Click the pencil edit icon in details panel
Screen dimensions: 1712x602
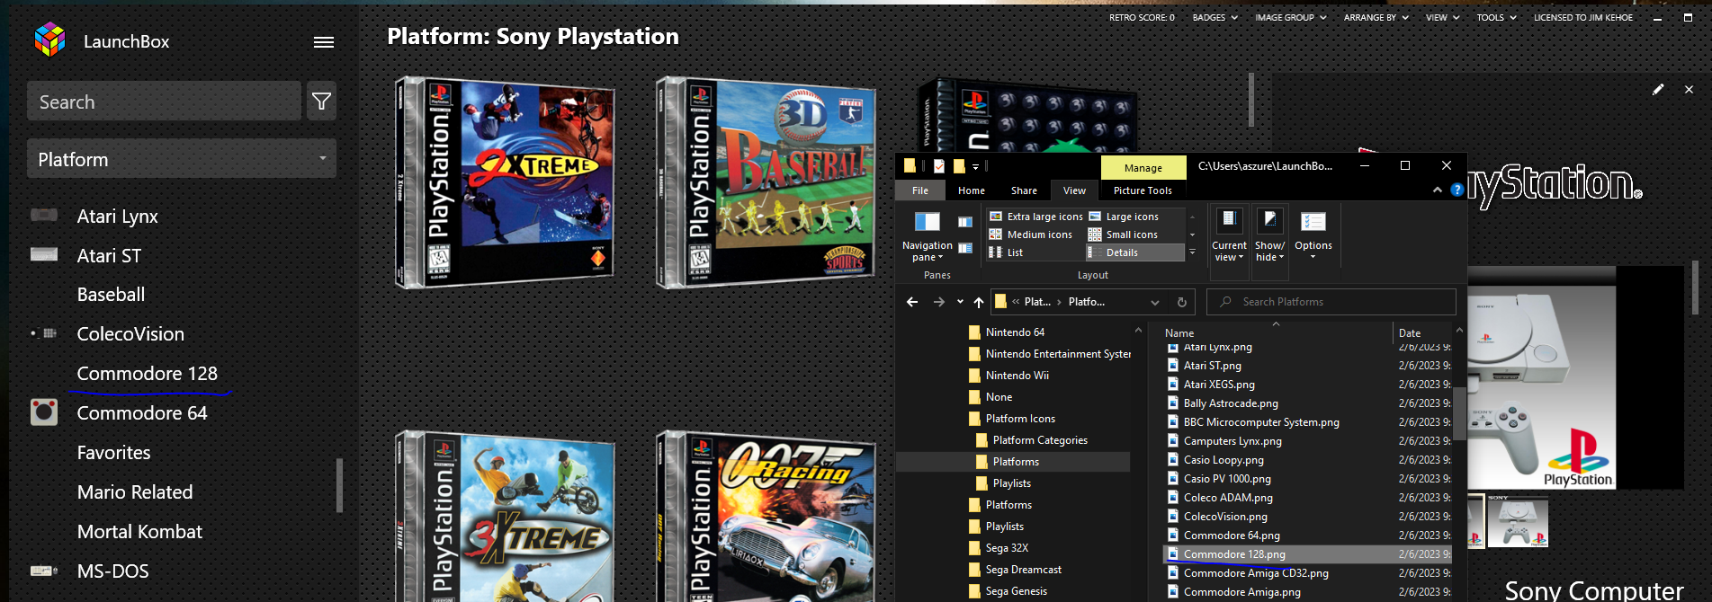click(1658, 89)
